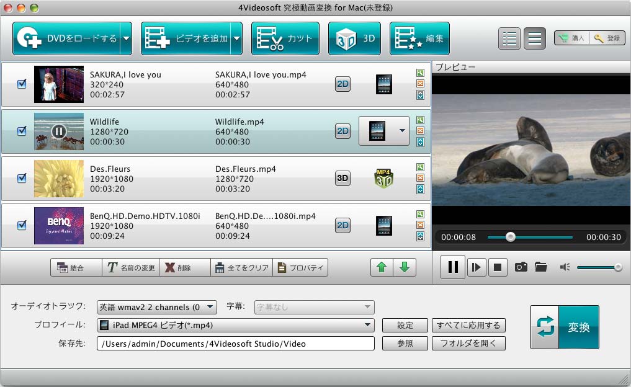Switch to detailed list view icon
631x387 pixels.
(509, 38)
